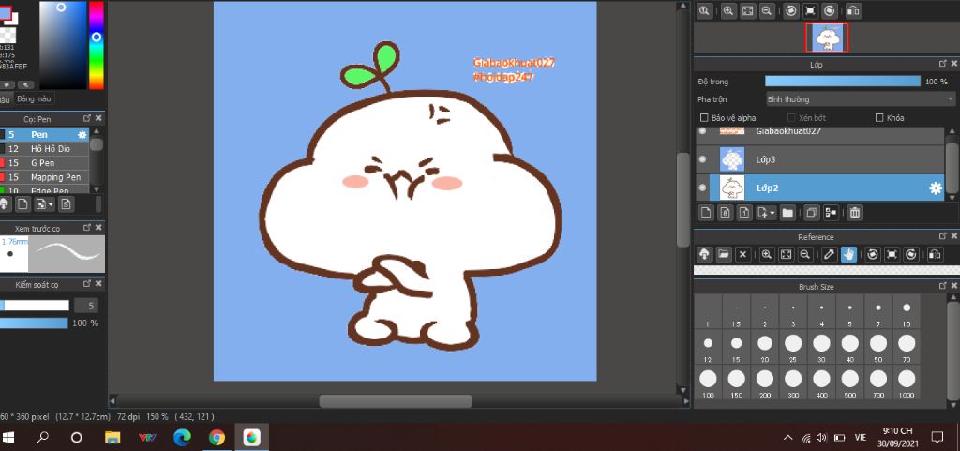Screen dimensions: 960x451
Task: Click the Navigator canvas thumbnail
Action: [x=827, y=38]
